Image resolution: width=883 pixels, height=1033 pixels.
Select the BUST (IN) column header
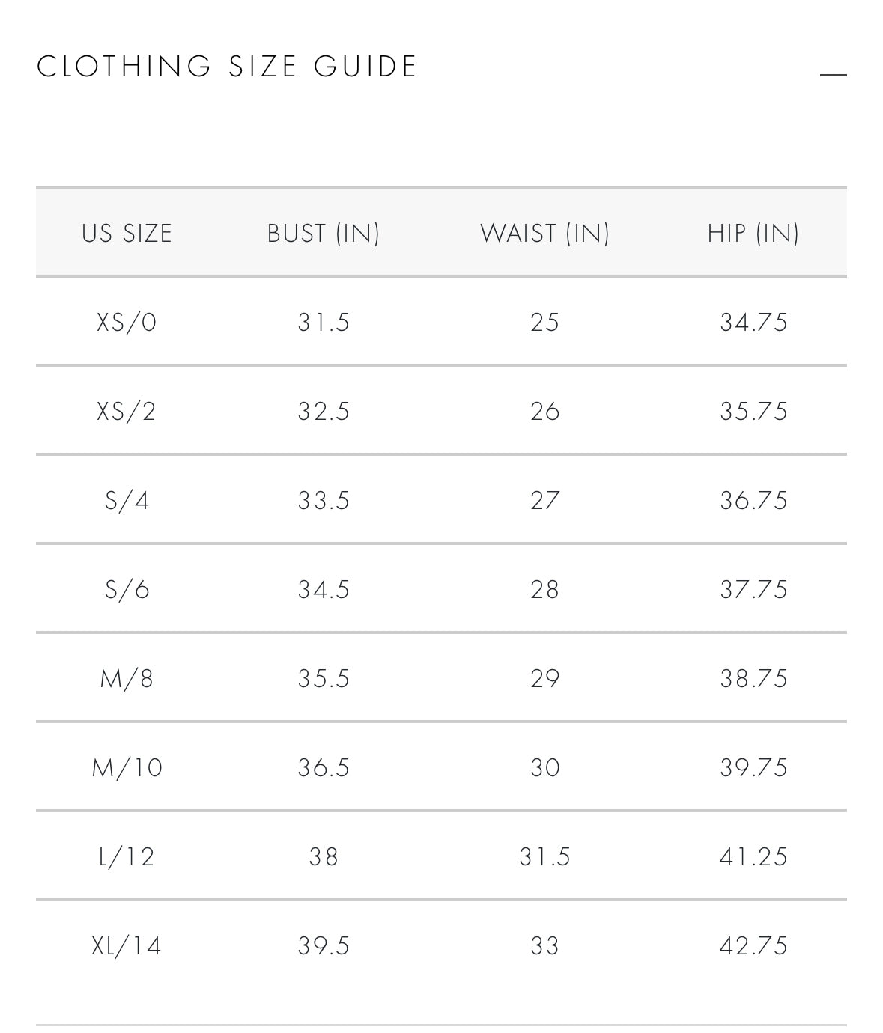click(324, 233)
